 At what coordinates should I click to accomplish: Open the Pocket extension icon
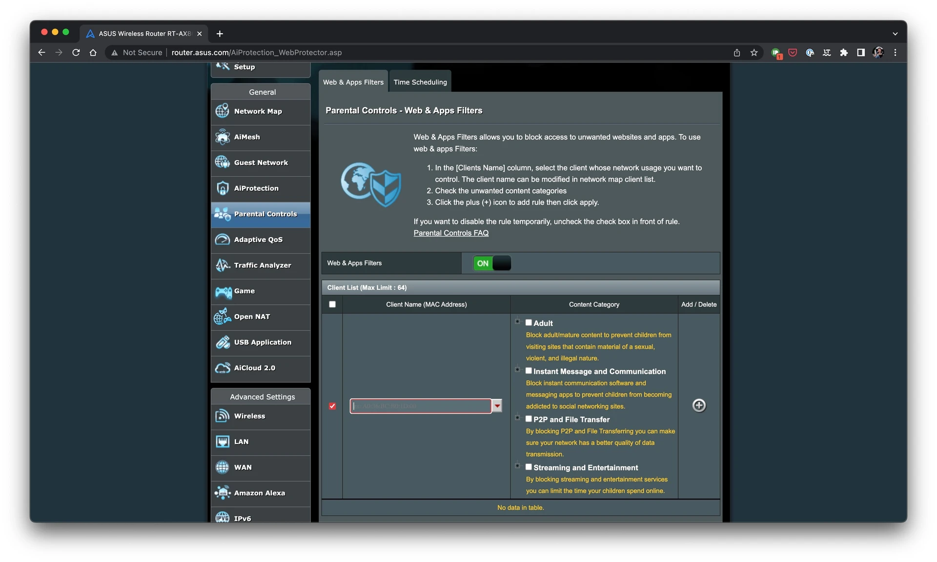793,53
